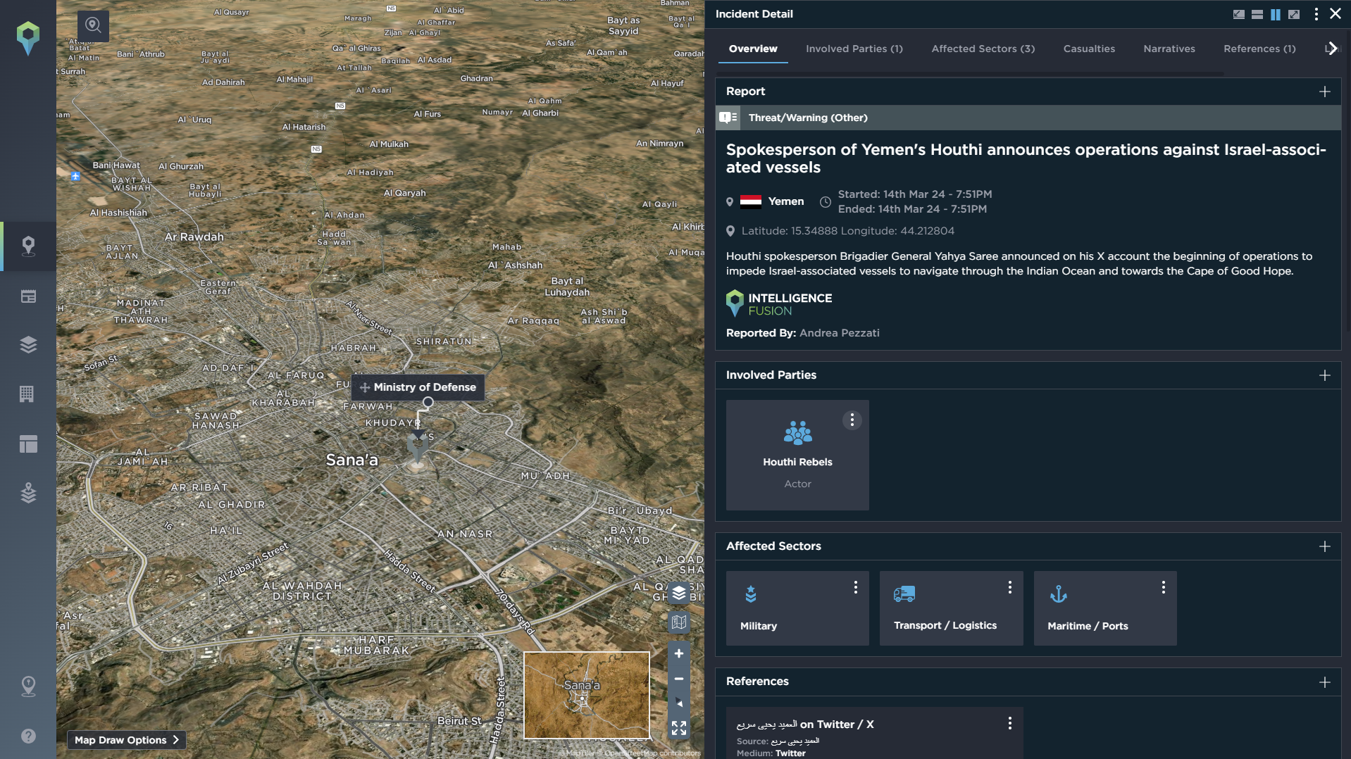Open Map Draw Options
Screen dimensions: 1351x759
(127, 740)
